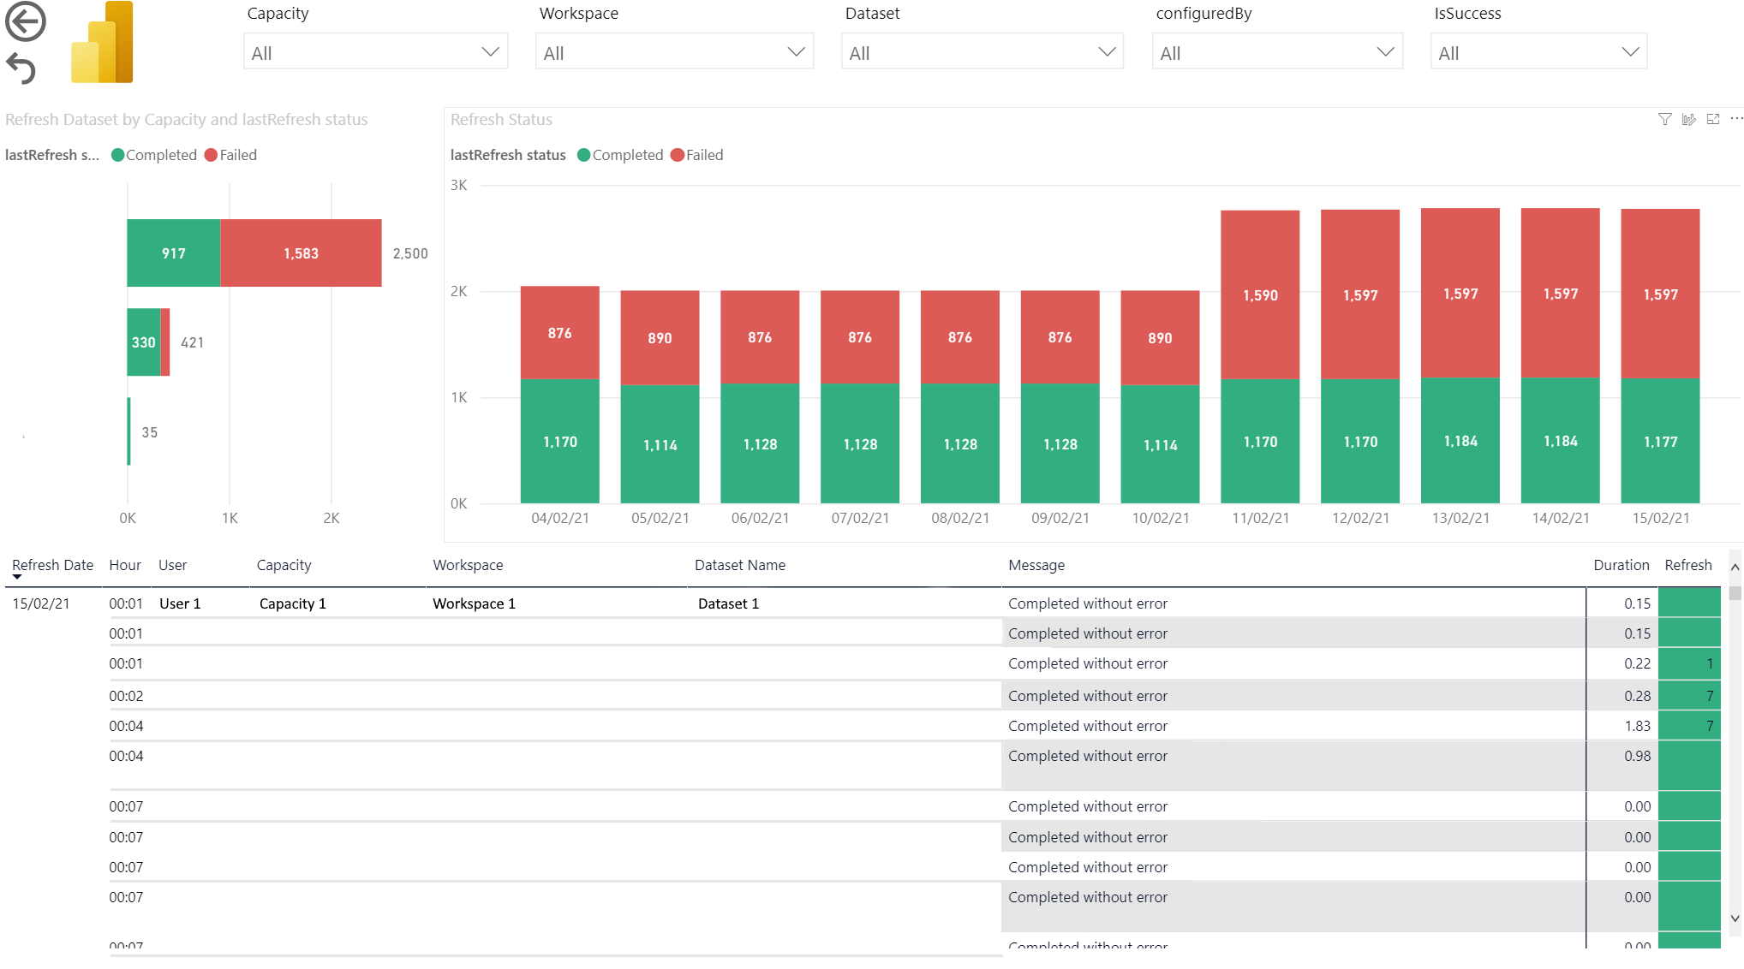Sort table by User column header
Viewport: 1744px width, 969px height.
172,565
